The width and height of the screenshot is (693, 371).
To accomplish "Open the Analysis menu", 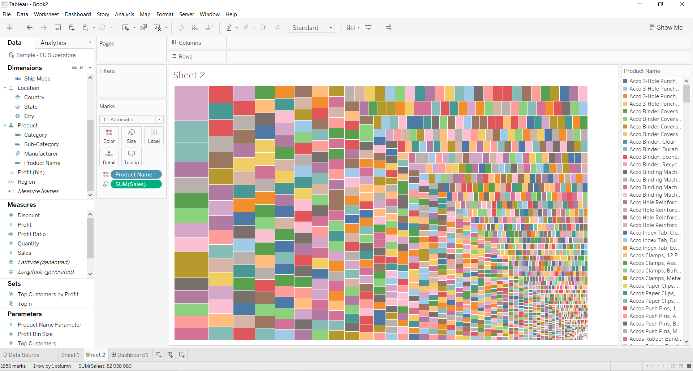I will coord(124,14).
